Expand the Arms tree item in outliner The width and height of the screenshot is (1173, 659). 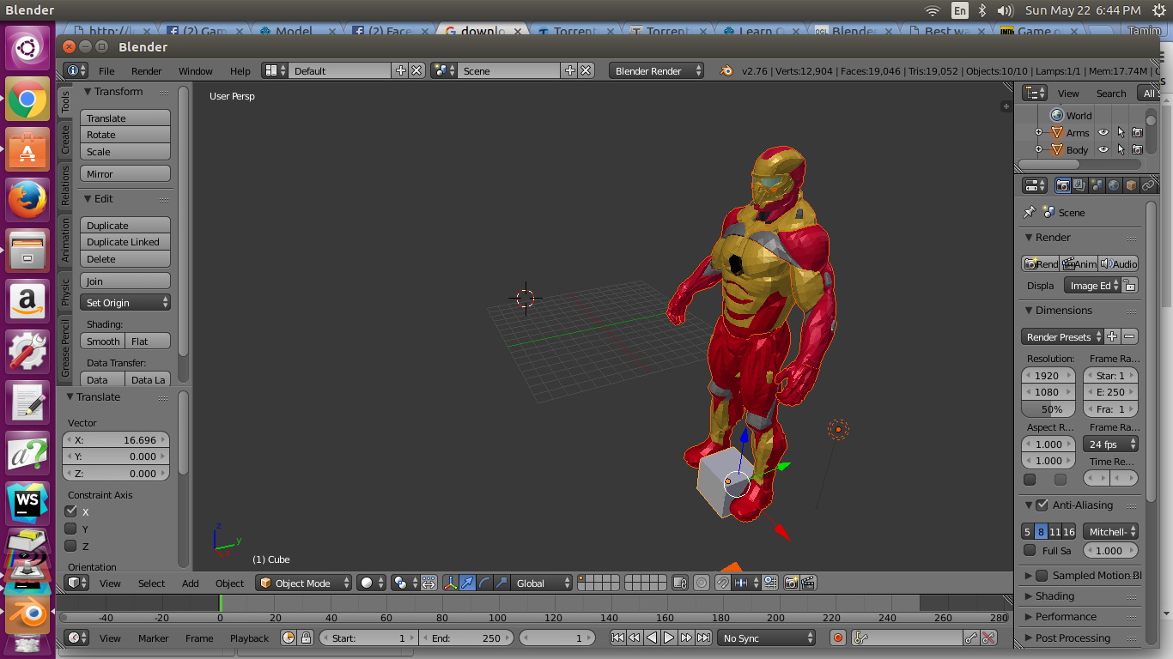tap(1038, 132)
